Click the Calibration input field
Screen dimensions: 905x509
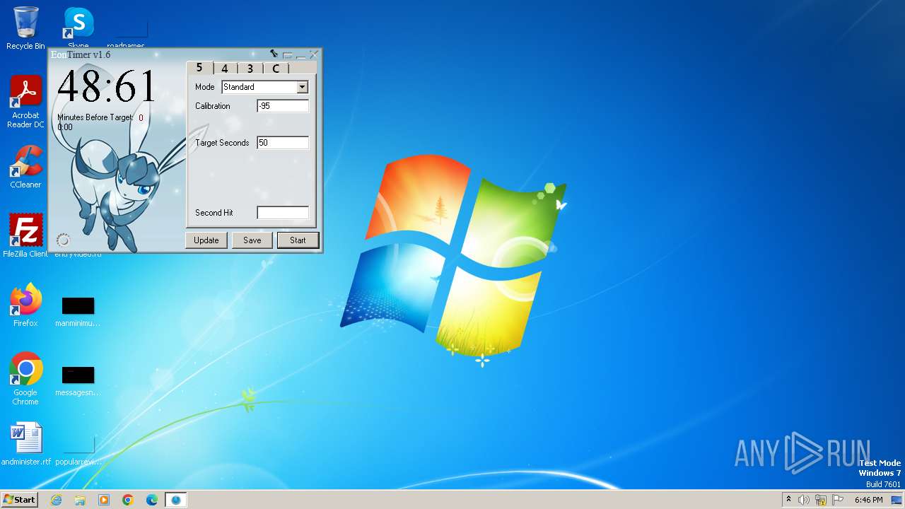(x=283, y=106)
